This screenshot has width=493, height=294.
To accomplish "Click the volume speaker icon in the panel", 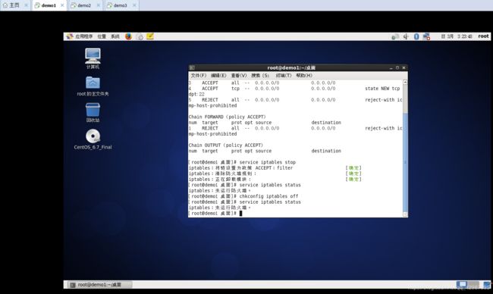I will [x=406, y=36].
